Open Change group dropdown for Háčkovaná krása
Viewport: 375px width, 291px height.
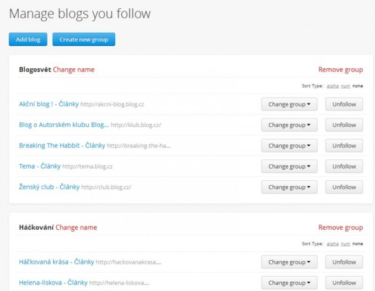coord(289,262)
